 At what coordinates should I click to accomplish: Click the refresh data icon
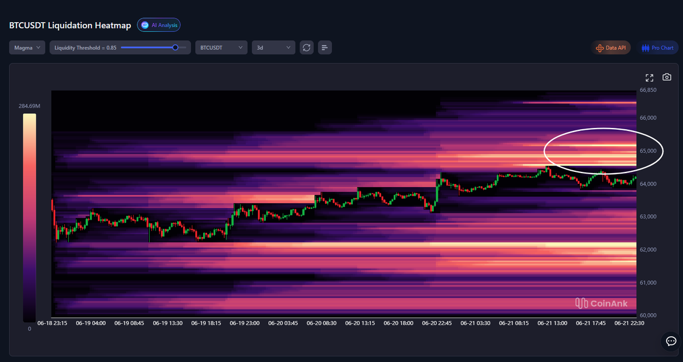[307, 48]
